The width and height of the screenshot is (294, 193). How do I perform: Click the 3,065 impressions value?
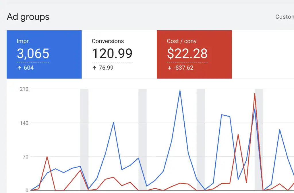coord(33,54)
